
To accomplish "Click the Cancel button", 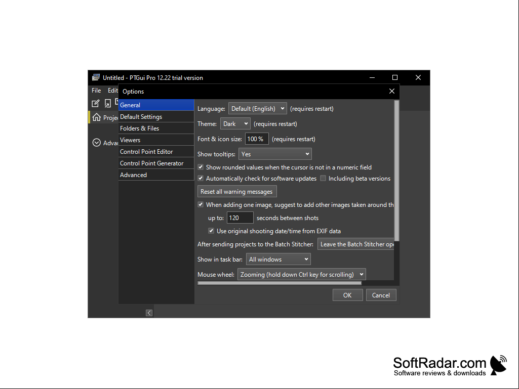I will 381,295.
